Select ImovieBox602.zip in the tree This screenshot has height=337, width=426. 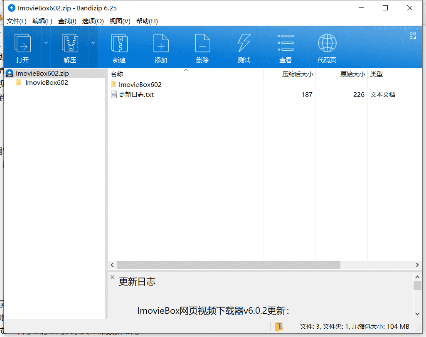click(55, 73)
